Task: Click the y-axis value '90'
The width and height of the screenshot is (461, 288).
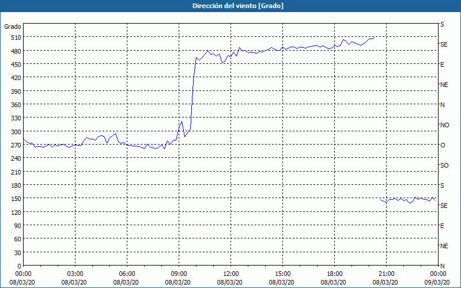Action: 18,226
